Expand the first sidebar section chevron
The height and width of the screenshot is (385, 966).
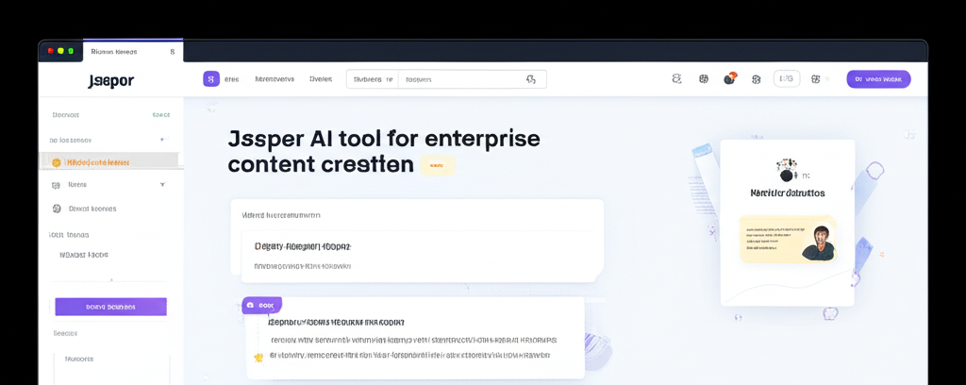tap(162, 140)
